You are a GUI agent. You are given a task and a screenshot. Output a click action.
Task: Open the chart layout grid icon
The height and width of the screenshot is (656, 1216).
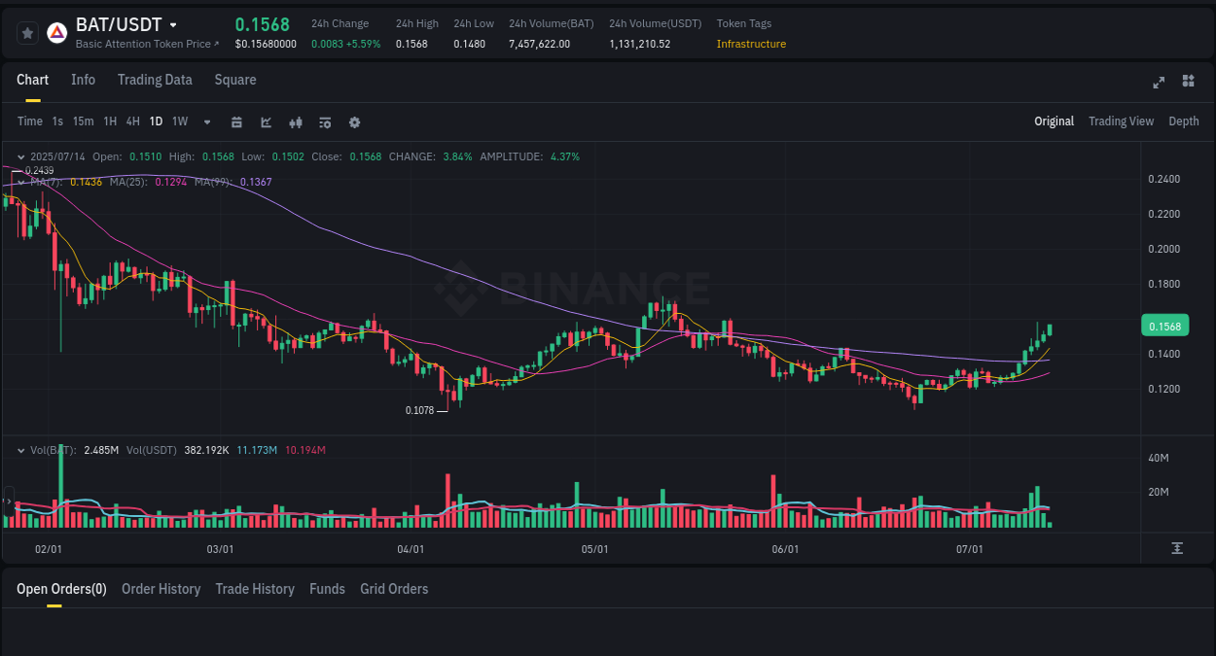[1188, 83]
